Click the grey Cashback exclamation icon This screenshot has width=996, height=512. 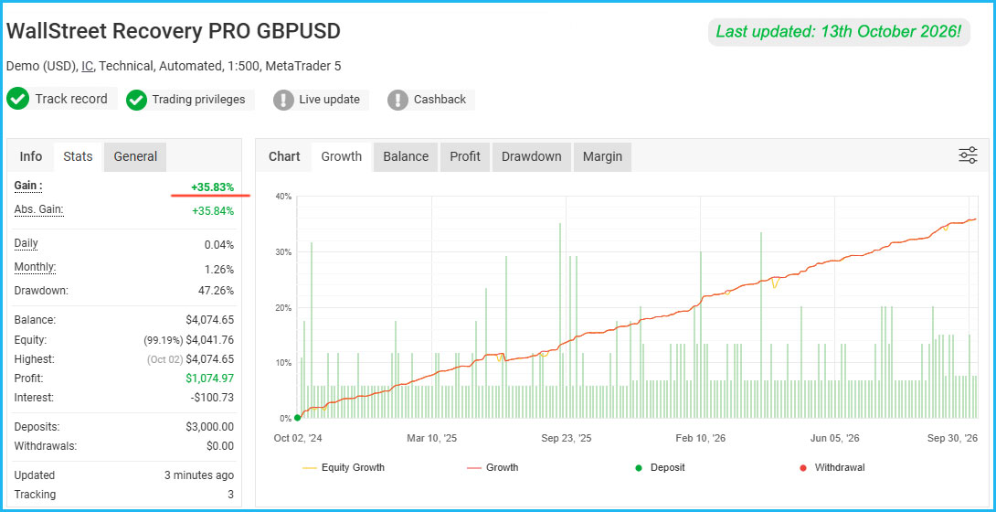coord(397,100)
